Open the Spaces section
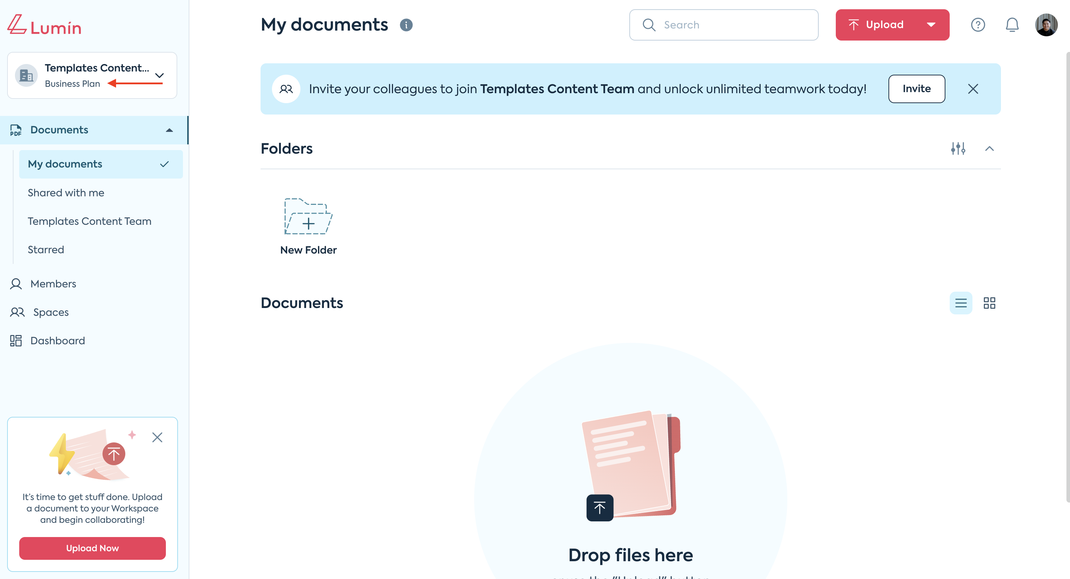This screenshot has height=579, width=1070. (51, 312)
